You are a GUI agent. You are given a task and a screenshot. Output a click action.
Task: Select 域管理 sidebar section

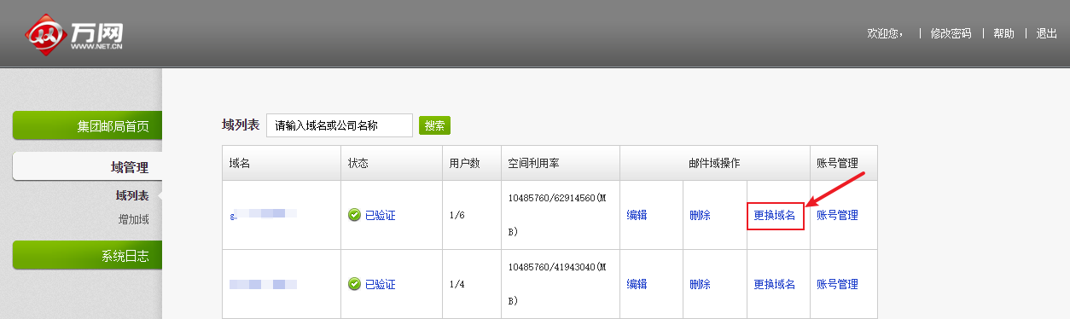click(x=87, y=167)
